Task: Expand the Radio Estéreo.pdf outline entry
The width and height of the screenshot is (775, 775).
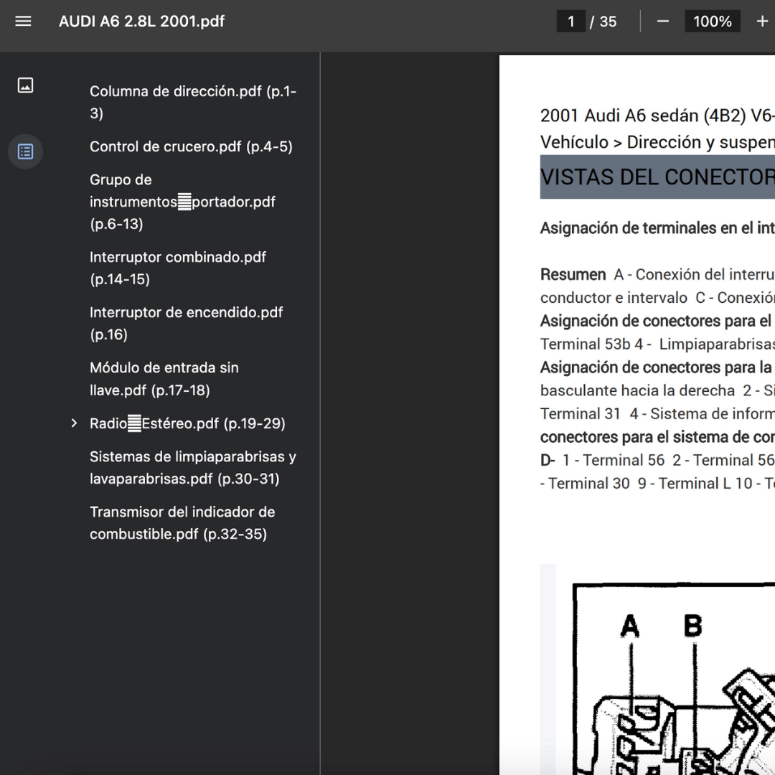Action: click(74, 423)
